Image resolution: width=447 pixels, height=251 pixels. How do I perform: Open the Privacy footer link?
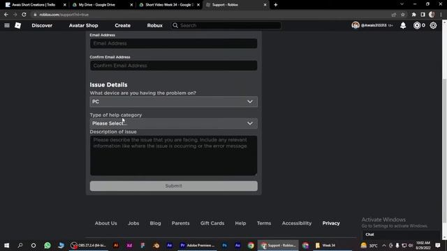pyautogui.click(x=331, y=223)
